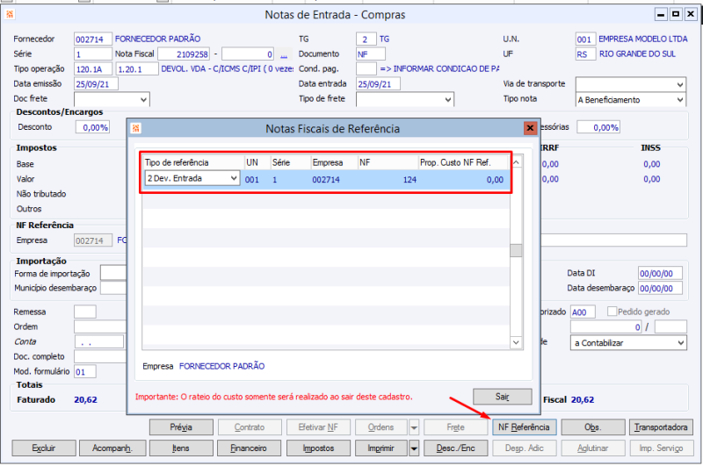Click the Efetivar NF button

318,427
